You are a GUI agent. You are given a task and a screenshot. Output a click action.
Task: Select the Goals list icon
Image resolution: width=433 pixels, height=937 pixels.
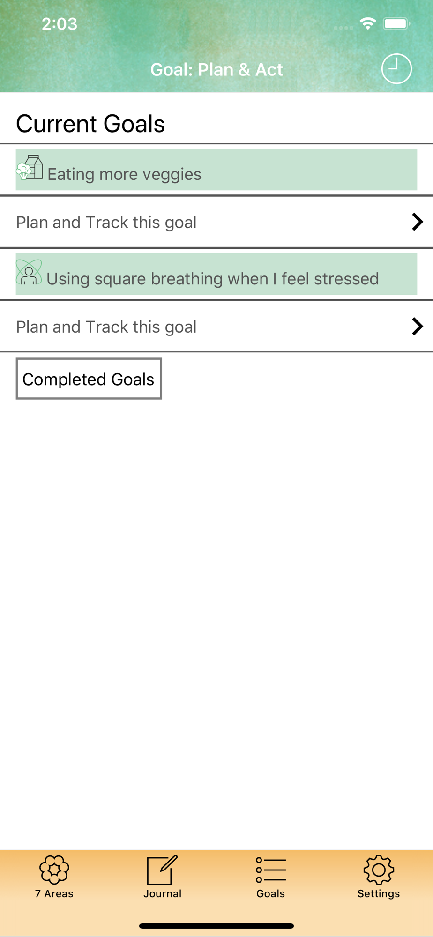click(x=271, y=870)
